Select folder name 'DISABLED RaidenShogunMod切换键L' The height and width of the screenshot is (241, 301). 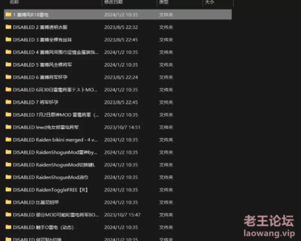click(54, 165)
